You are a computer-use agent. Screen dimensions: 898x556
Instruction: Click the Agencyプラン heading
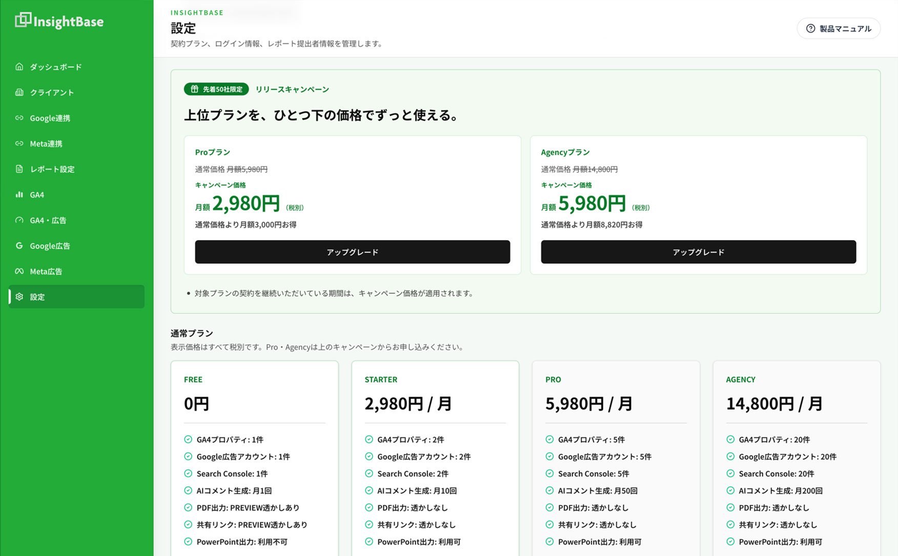565,152
